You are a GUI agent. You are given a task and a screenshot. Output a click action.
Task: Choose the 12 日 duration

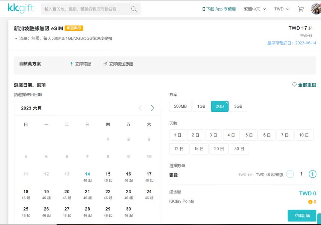point(178,148)
